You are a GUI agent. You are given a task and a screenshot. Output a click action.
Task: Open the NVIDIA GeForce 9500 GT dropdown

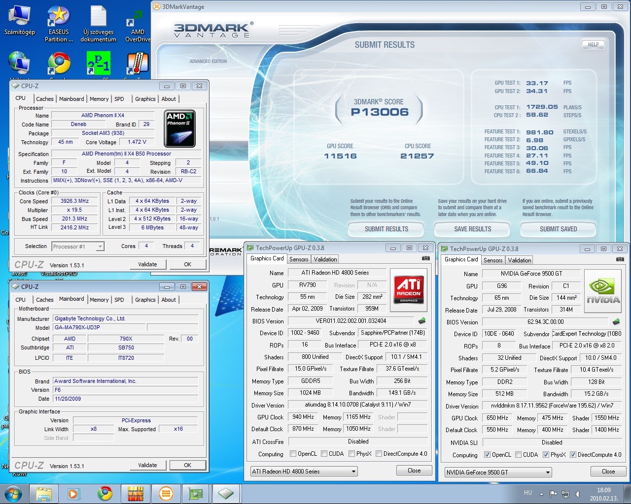point(498,472)
